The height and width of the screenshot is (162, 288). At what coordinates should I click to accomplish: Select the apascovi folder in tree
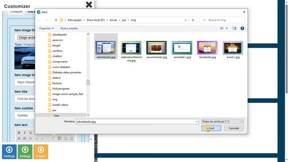58,40
